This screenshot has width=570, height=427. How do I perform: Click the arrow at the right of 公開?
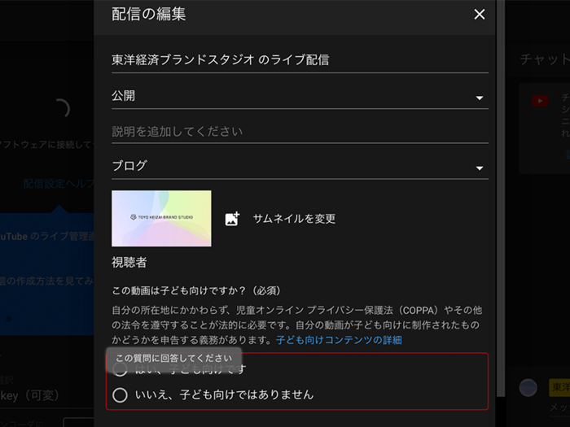[479, 98]
